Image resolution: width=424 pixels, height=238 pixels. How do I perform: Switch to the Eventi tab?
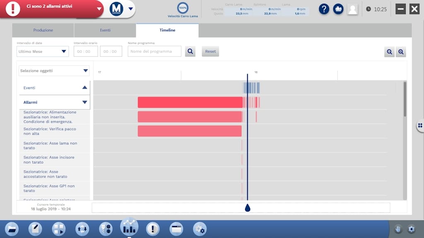pyautogui.click(x=105, y=30)
